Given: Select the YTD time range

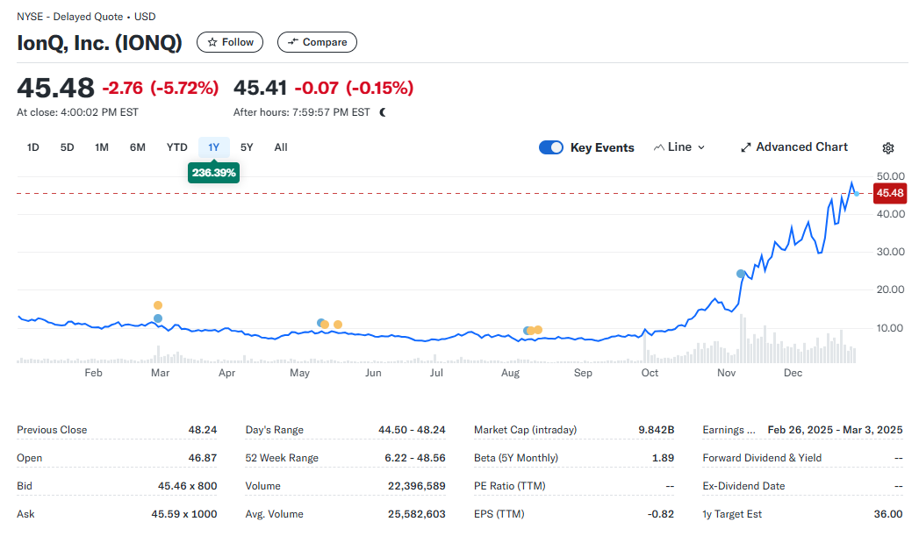Looking at the screenshot, I should point(177,147).
